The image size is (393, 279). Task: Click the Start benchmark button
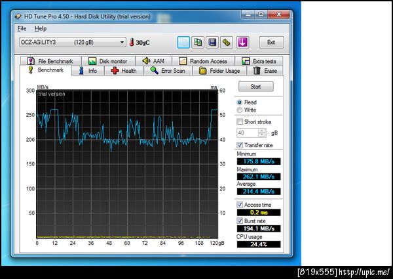(256, 87)
